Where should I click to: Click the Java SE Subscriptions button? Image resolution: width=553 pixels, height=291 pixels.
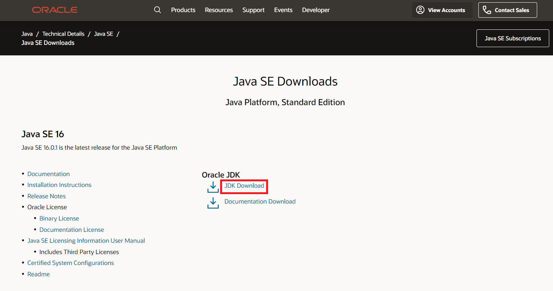coord(513,38)
